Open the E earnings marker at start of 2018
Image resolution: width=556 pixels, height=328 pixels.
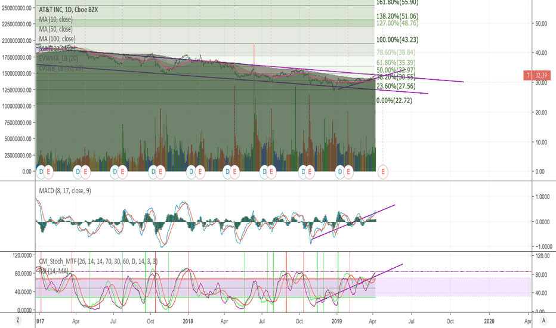pyautogui.click(x=200, y=172)
